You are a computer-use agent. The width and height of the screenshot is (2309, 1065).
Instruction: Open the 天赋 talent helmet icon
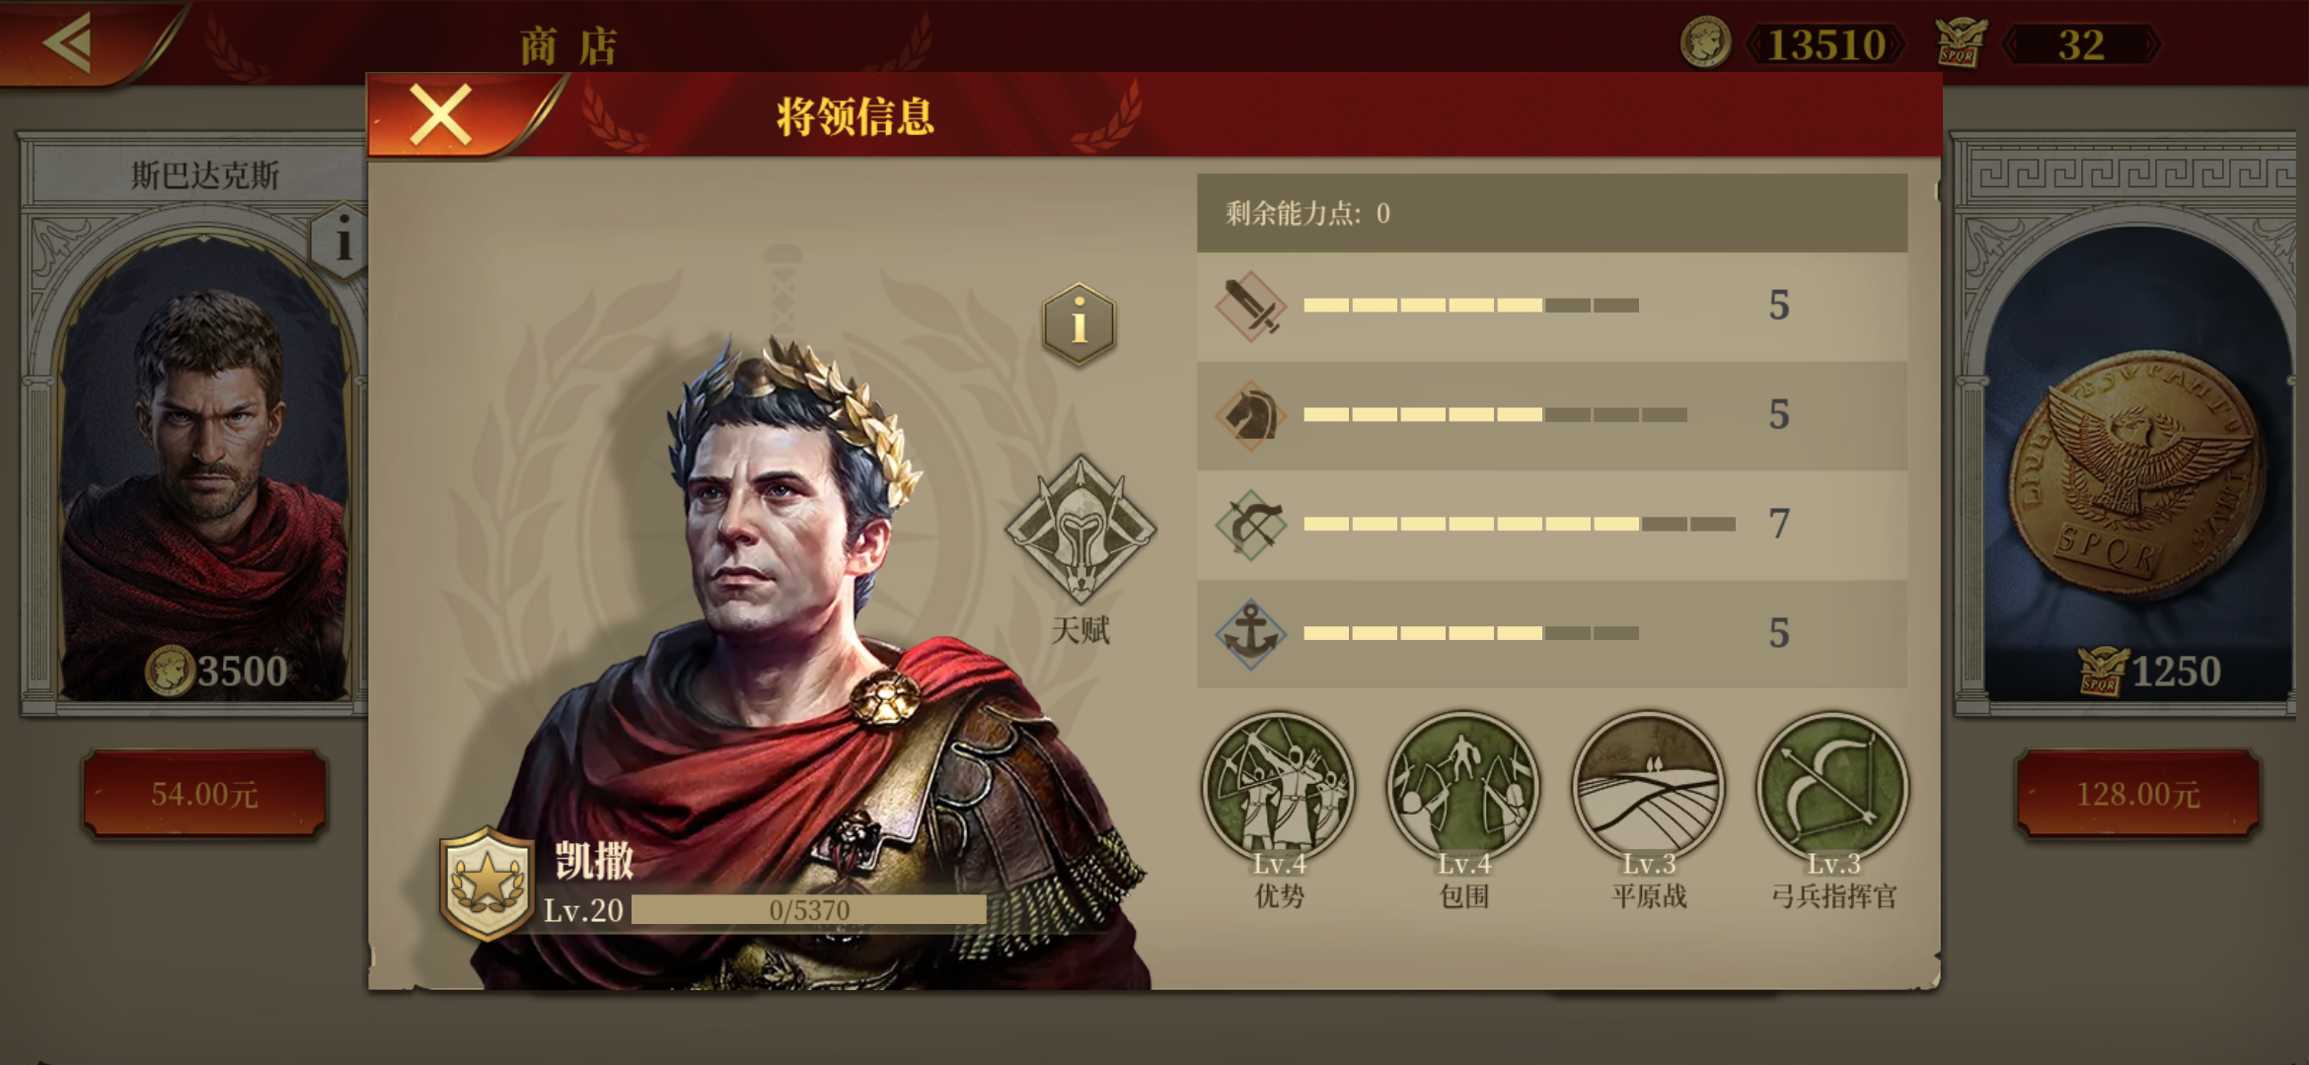coord(1080,530)
